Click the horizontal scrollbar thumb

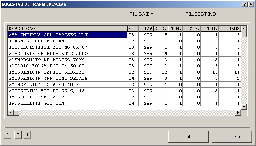pyautogui.click(x=17, y=112)
